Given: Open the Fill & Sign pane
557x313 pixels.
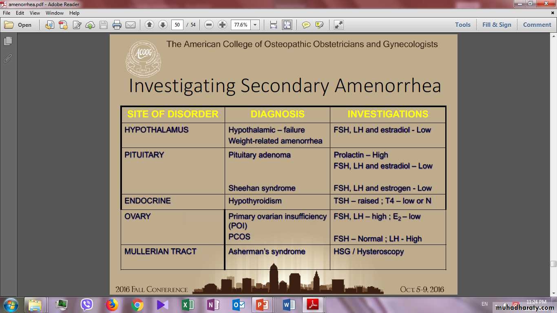Looking at the screenshot, I should click(x=497, y=25).
